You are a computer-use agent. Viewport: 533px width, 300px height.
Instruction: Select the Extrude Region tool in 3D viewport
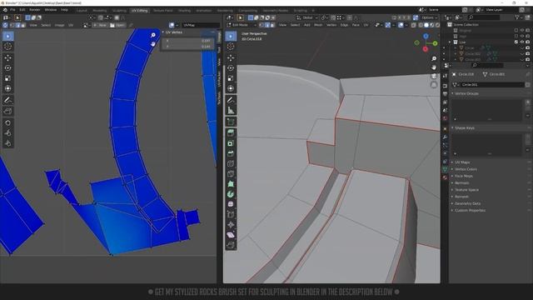pos(231,133)
